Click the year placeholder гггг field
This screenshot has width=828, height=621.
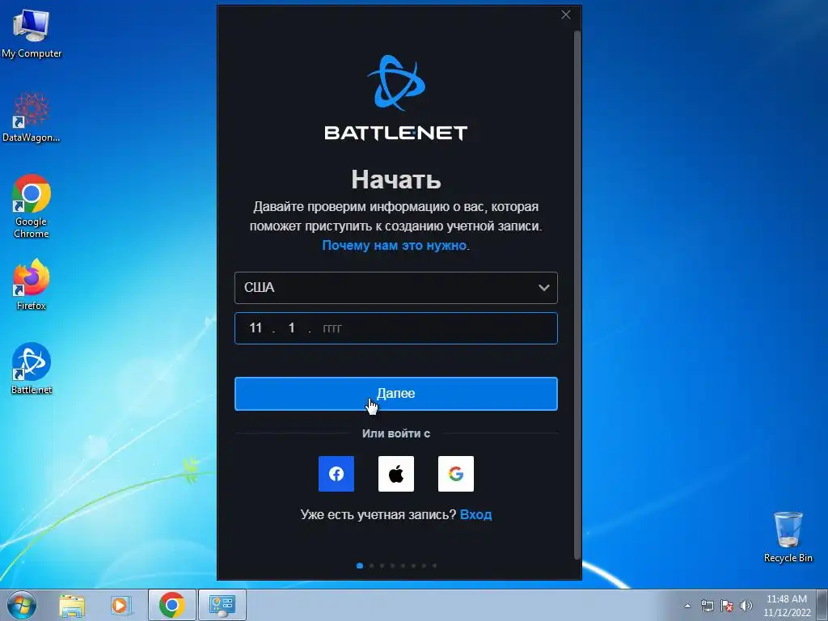[x=332, y=328]
